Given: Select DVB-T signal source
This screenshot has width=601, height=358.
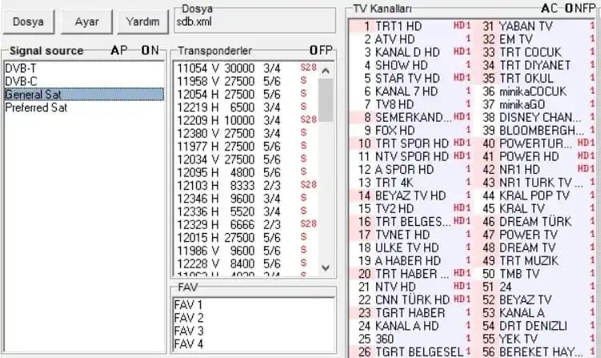Looking at the screenshot, I should [x=16, y=68].
